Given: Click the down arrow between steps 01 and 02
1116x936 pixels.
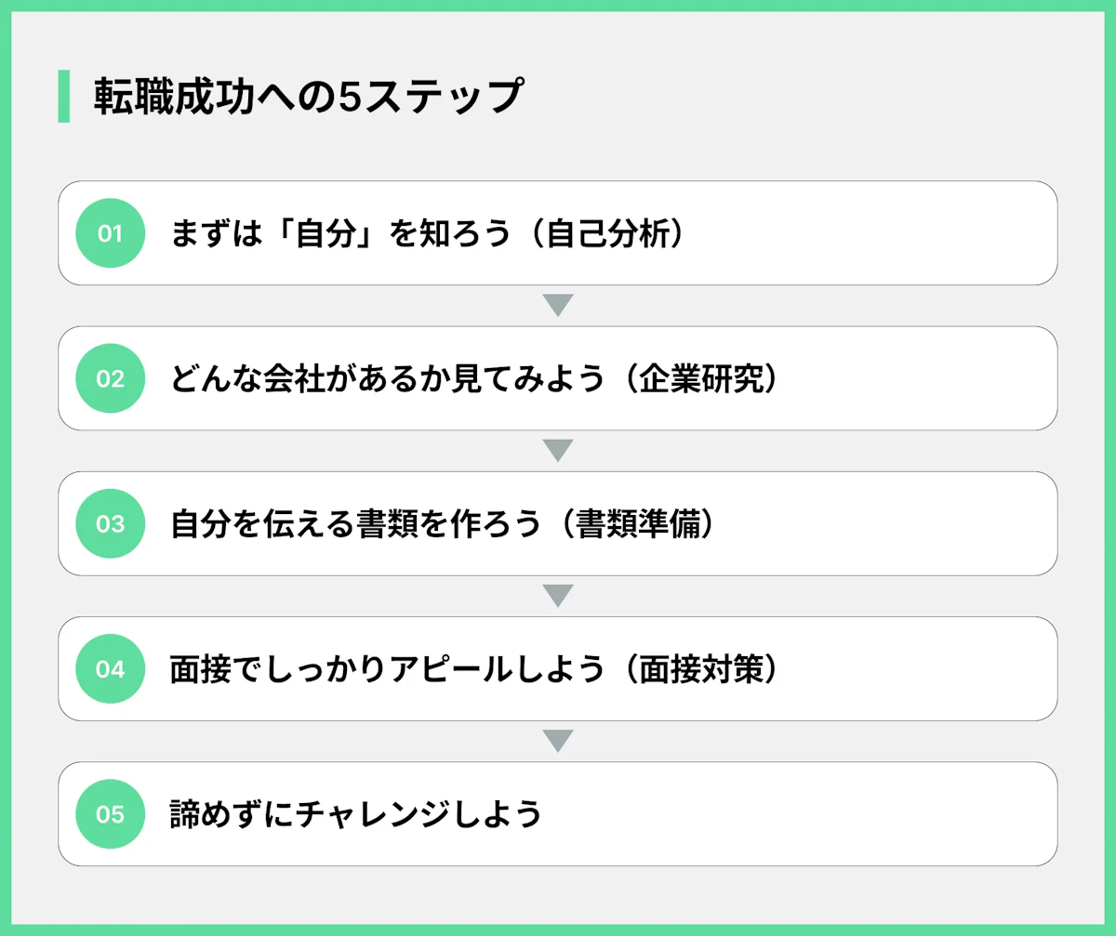Looking at the screenshot, I should pyautogui.click(x=557, y=305).
